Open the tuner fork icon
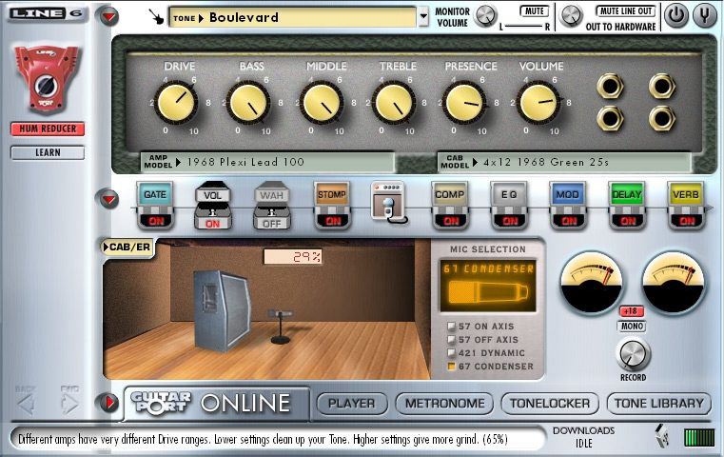Screen dimensions: 724x457 click(x=705, y=15)
